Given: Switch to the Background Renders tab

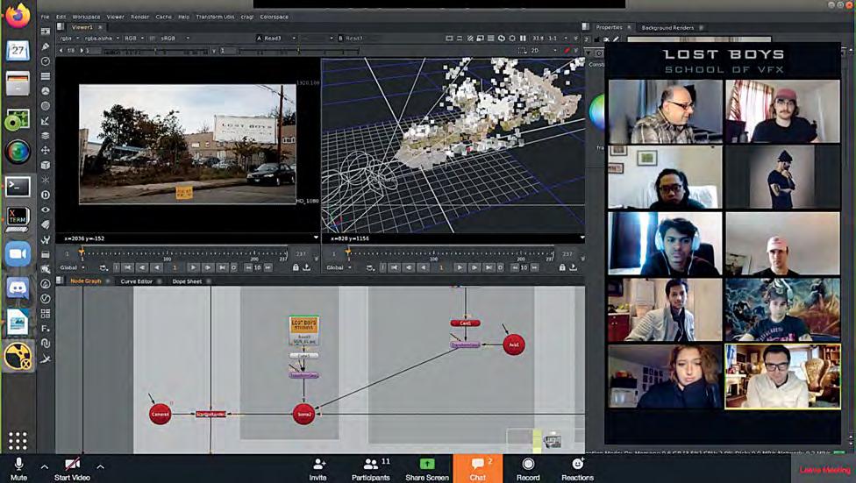Looking at the screenshot, I should [667, 27].
